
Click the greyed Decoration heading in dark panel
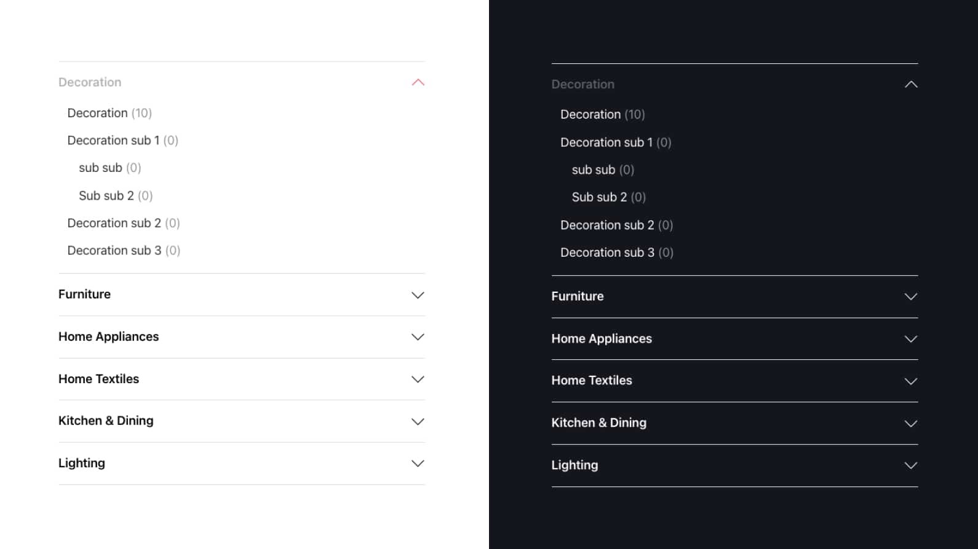click(583, 84)
